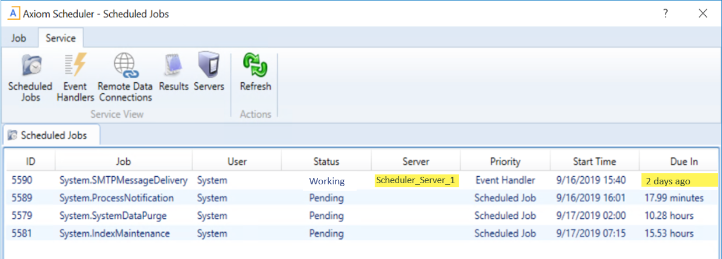Click the Event Handler priority cell
The image size is (722, 259).
point(505,180)
